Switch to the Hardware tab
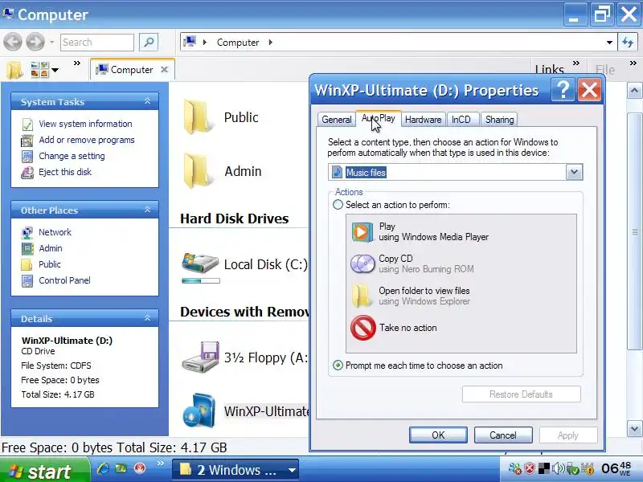This screenshot has height=482, width=643. point(424,119)
